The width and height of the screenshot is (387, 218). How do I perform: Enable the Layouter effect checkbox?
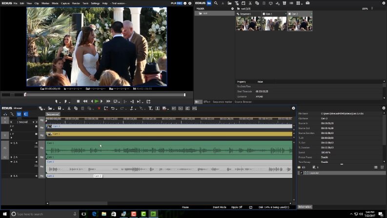(302, 173)
